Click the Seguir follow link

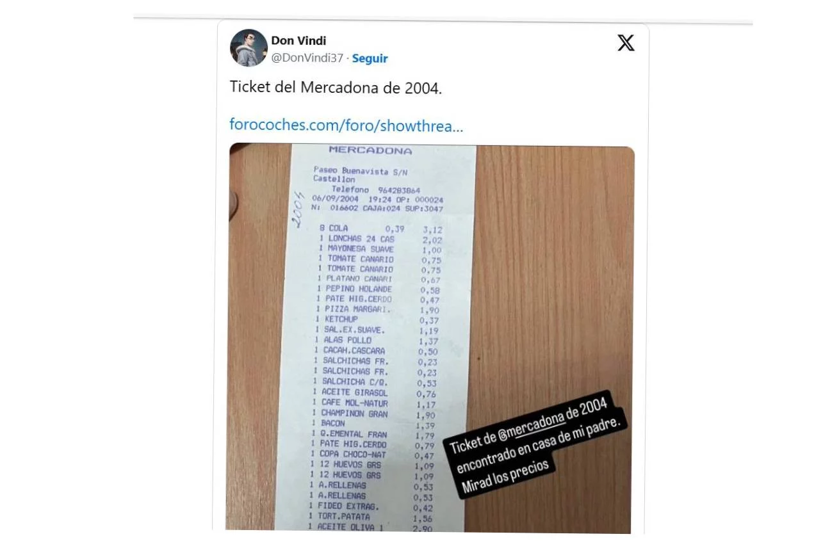coord(370,58)
